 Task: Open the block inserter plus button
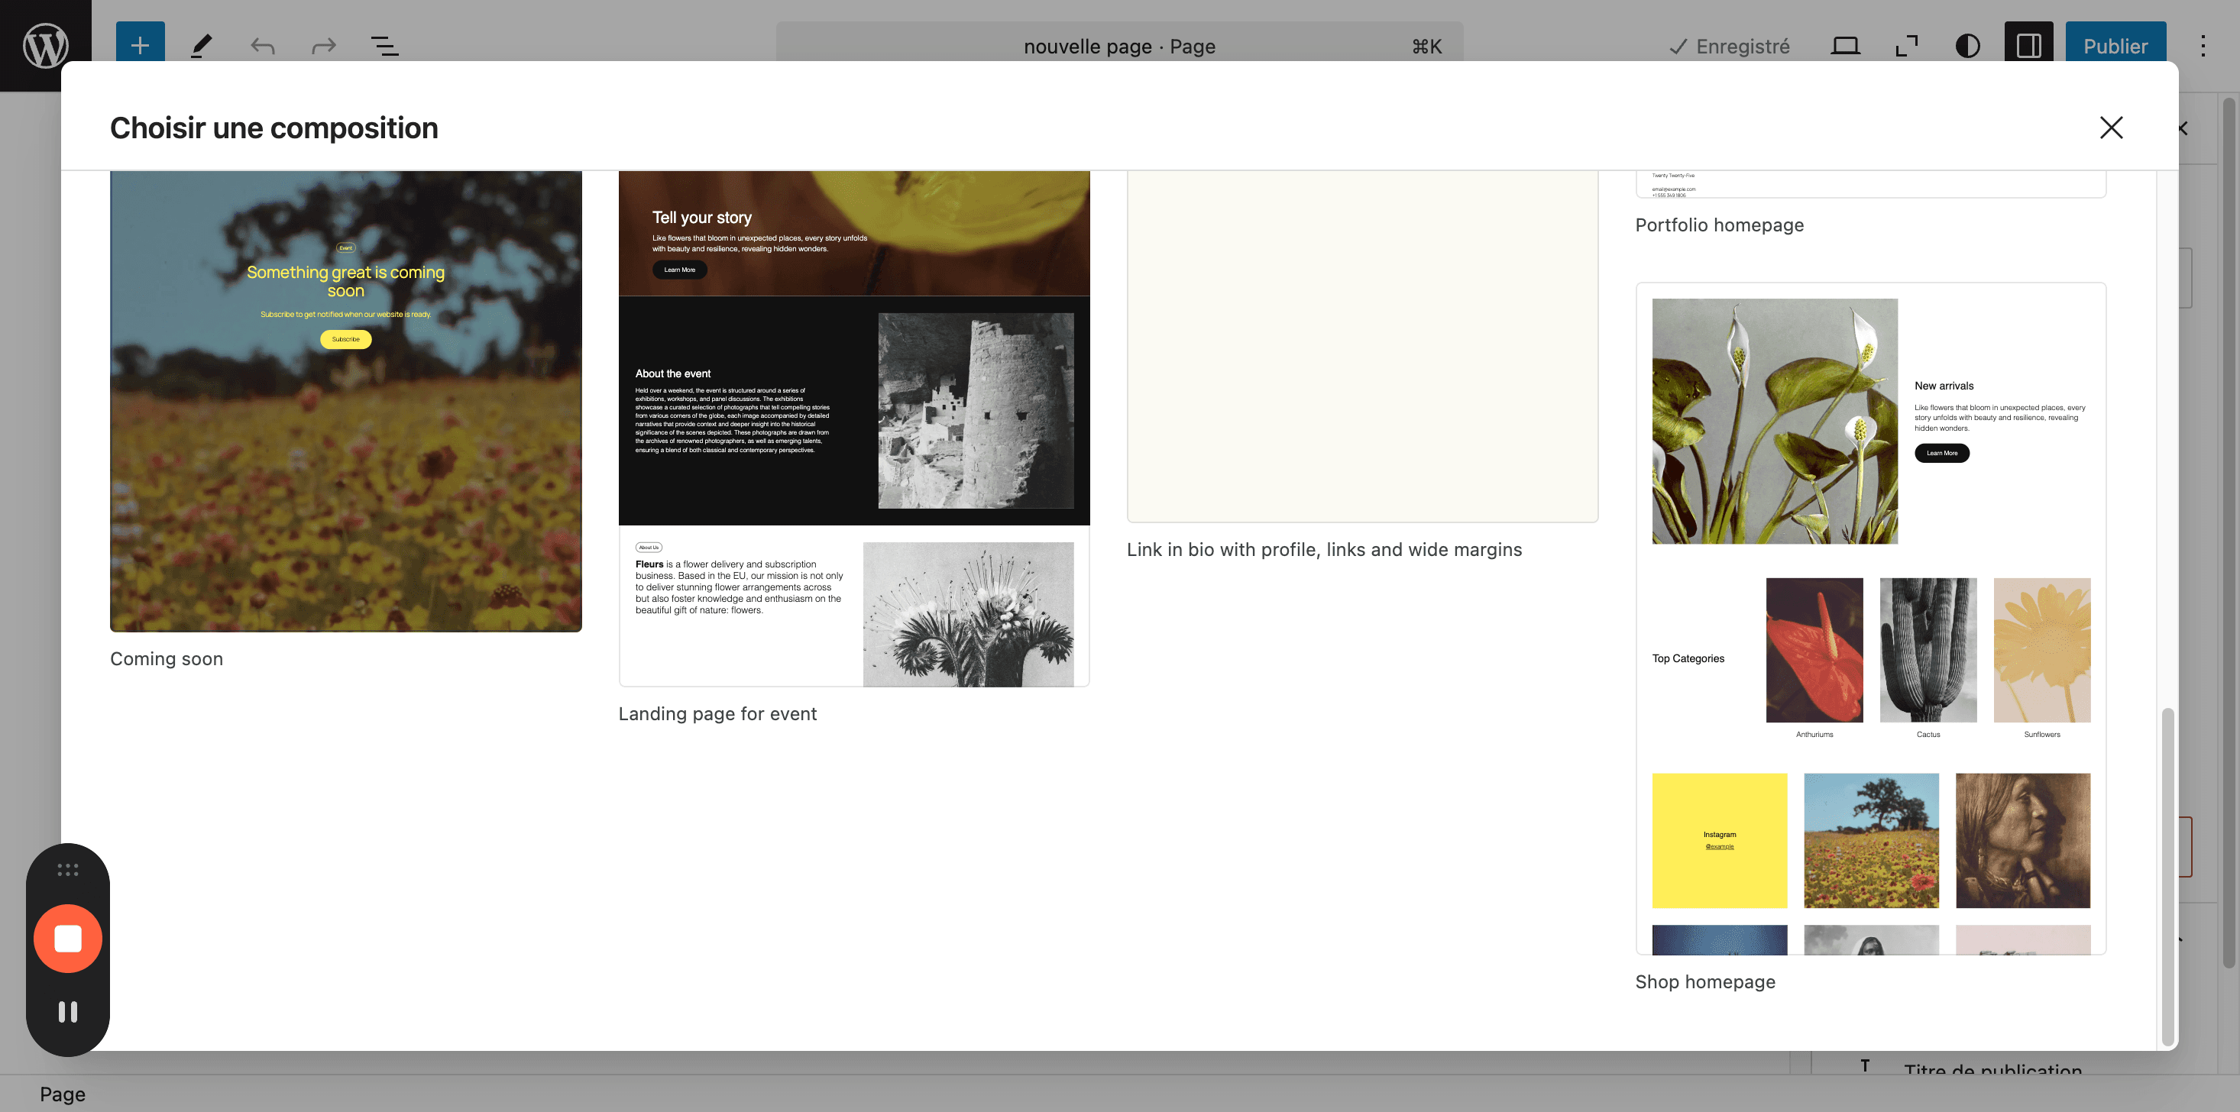pos(140,45)
